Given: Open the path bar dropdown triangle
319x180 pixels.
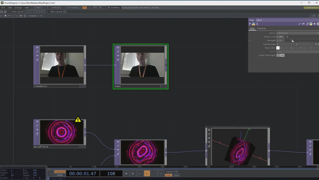Looking at the screenshot, I should (x=1, y=16).
